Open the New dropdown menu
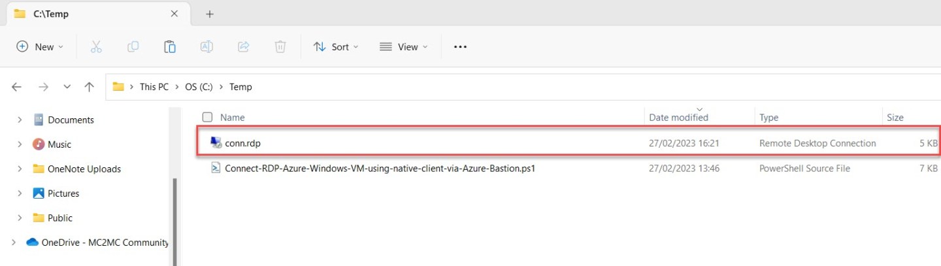Viewport: 941px width, 266px height. 40,46
